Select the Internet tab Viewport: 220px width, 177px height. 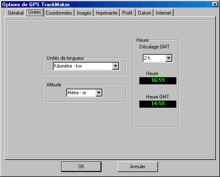(x=163, y=13)
